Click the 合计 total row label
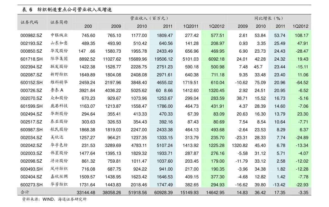Image resolution: width=329 pixels, height=207 pixels. (25, 192)
